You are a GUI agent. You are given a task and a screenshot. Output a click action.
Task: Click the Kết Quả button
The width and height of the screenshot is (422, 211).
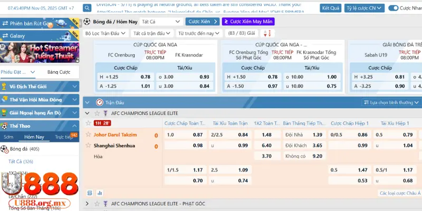(331, 8)
